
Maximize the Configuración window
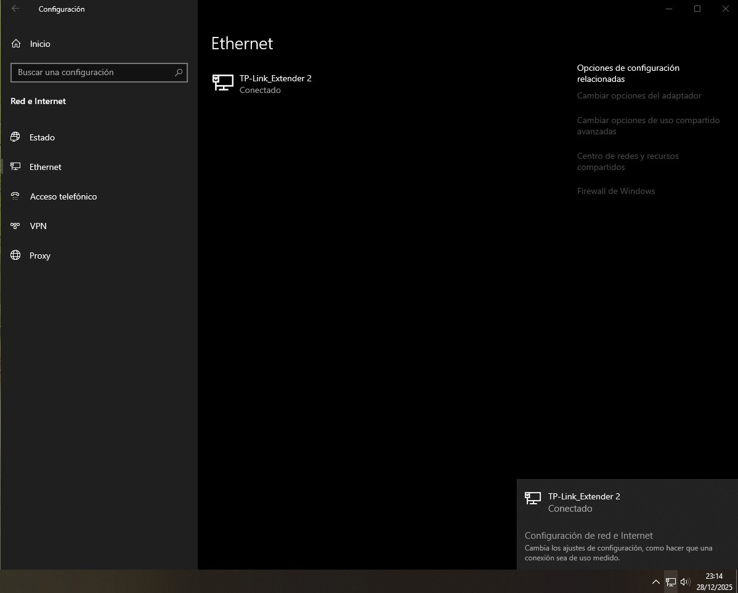697,9
